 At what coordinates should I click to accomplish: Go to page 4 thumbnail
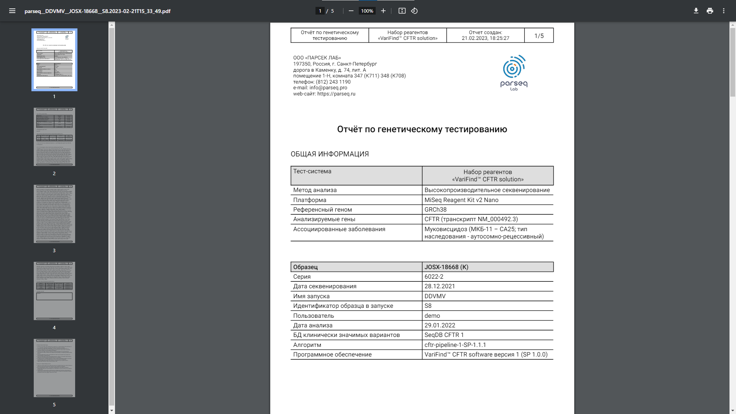[x=54, y=291]
